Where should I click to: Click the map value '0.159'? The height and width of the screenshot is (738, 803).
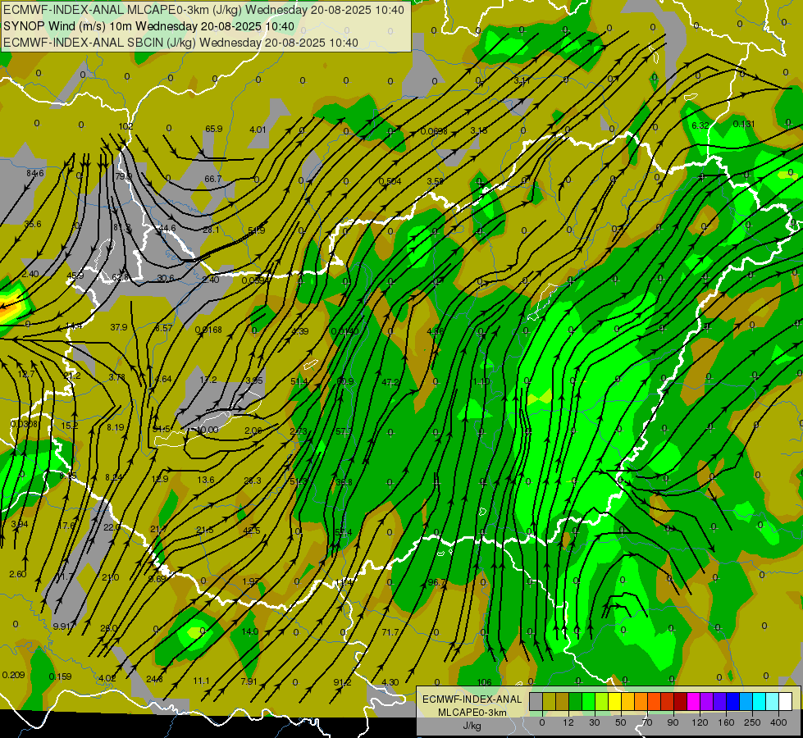[x=60, y=676]
